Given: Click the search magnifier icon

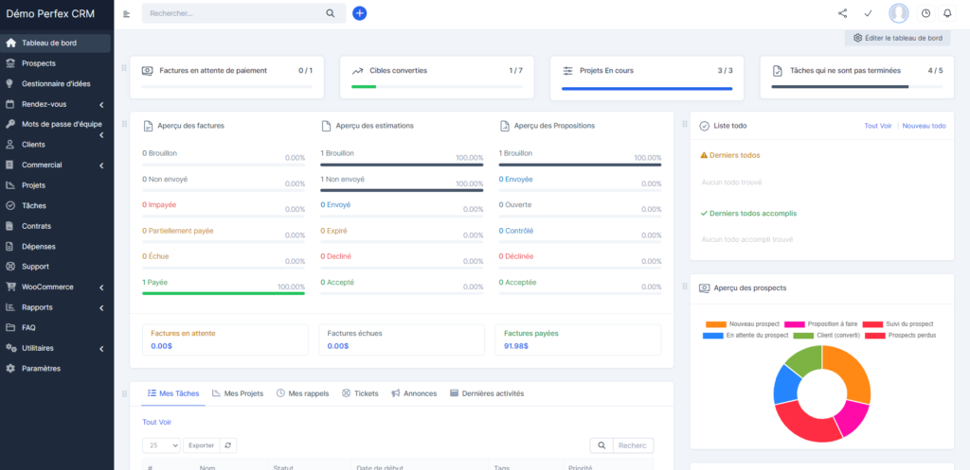Looking at the screenshot, I should 331,13.
